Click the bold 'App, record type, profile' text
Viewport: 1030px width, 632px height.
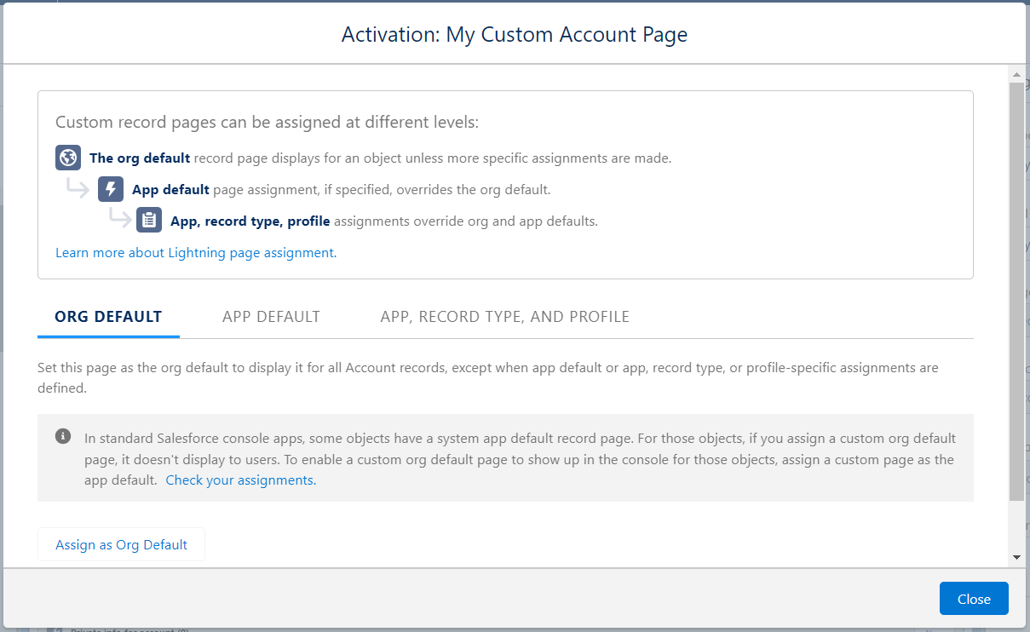[x=250, y=221]
